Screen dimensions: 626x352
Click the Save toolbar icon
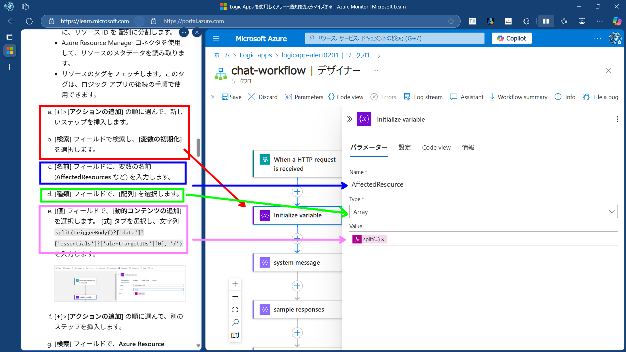(x=225, y=97)
